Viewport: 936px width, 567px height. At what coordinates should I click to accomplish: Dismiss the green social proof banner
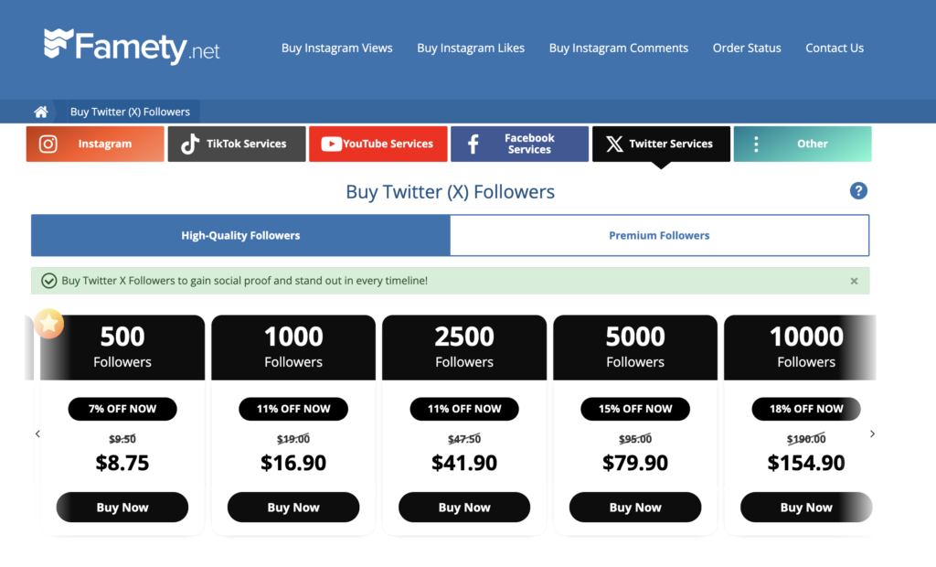point(854,281)
